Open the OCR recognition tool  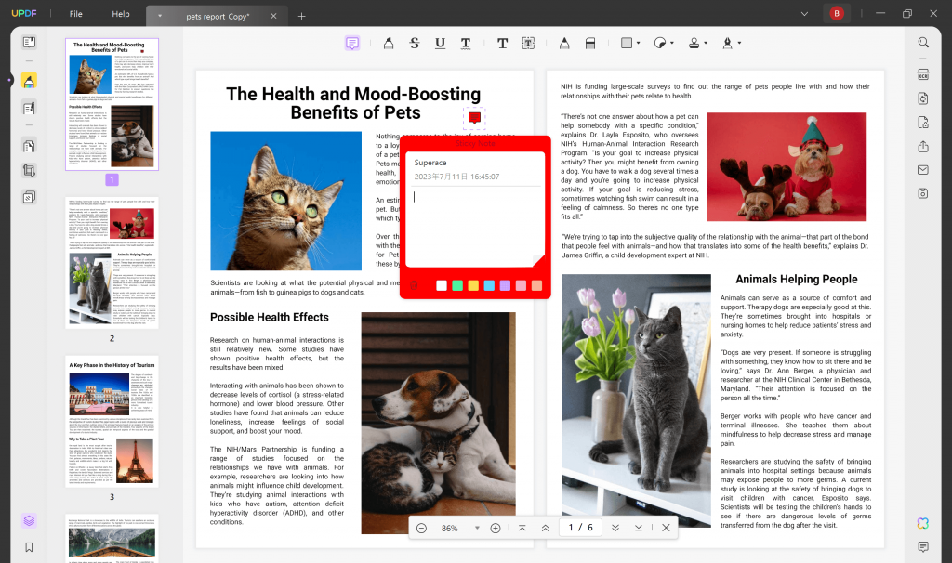pos(923,74)
